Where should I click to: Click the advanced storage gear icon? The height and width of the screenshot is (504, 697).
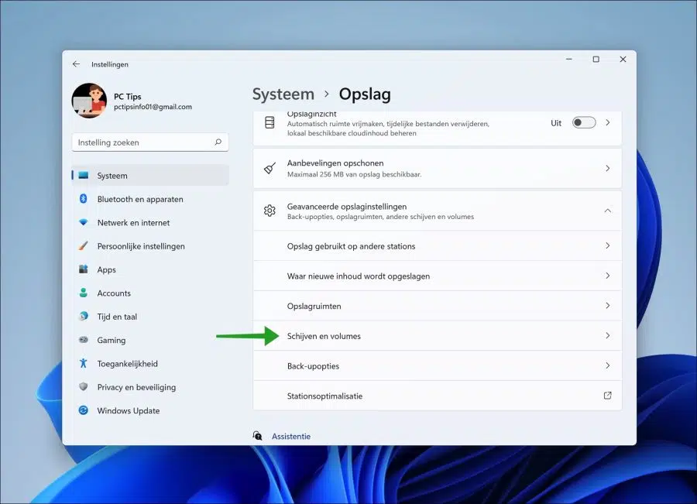coord(270,211)
